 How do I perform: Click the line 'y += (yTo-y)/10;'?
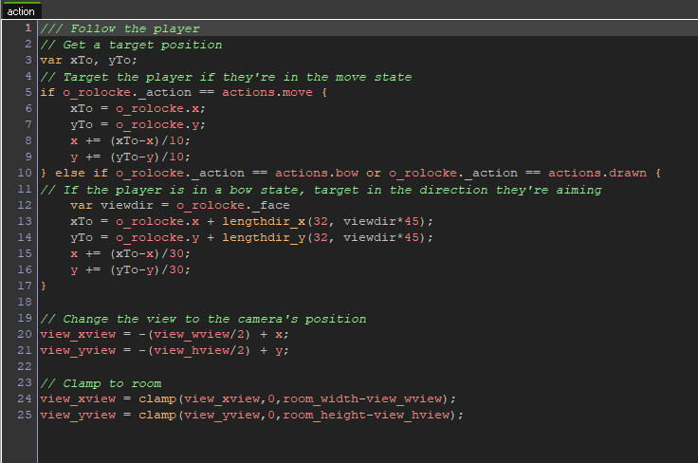click(x=131, y=157)
